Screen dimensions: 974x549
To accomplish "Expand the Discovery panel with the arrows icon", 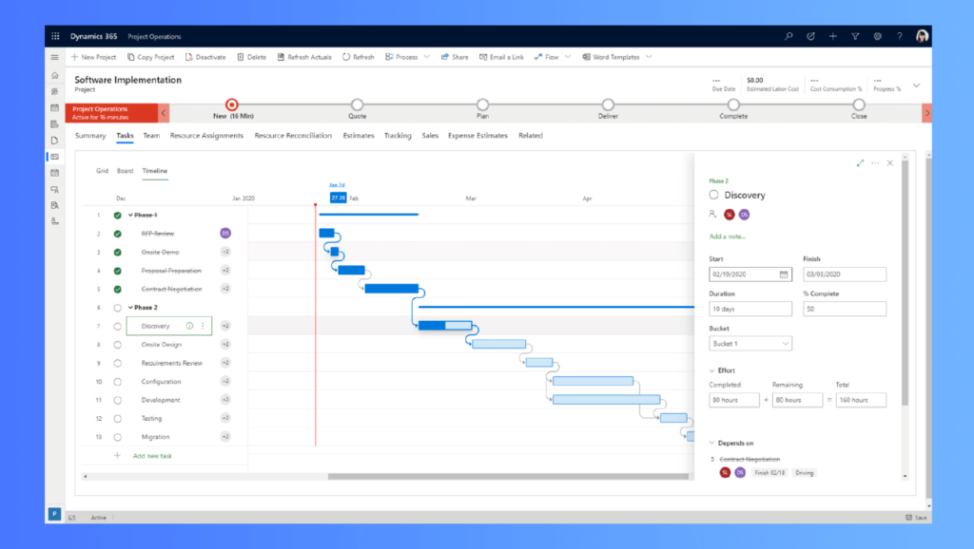I will [x=860, y=163].
